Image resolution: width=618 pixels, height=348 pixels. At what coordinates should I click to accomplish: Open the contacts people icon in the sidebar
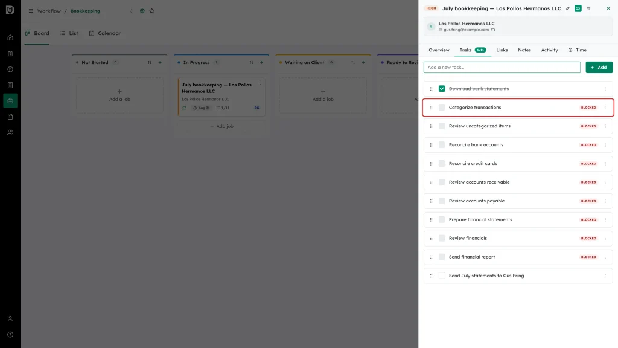(10, 132)
